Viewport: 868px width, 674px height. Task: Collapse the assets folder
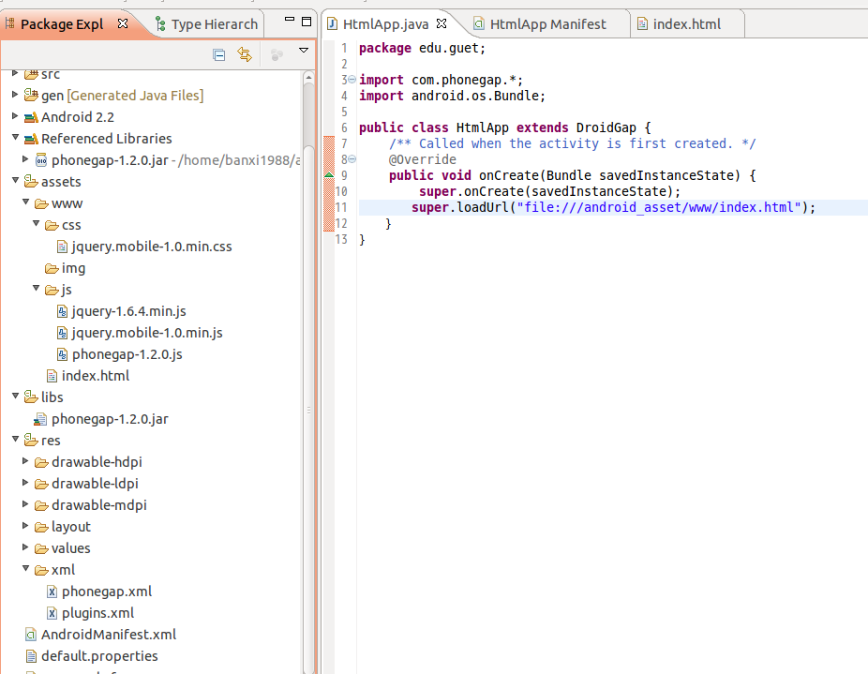click(16, 181)
